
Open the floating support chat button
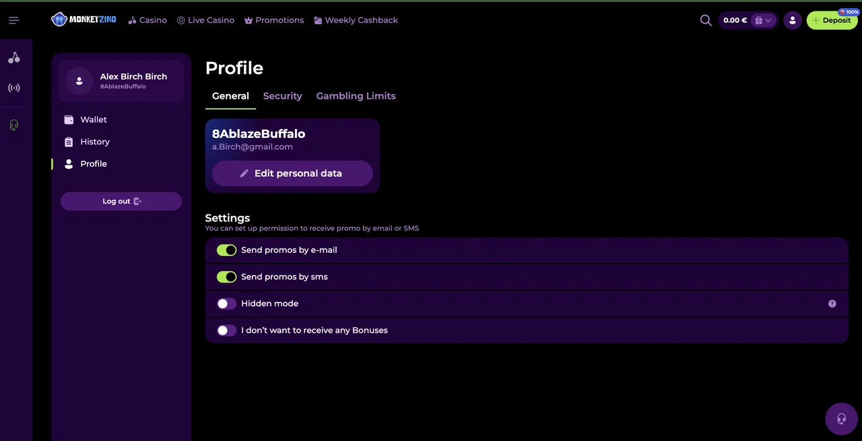point(841,419)
